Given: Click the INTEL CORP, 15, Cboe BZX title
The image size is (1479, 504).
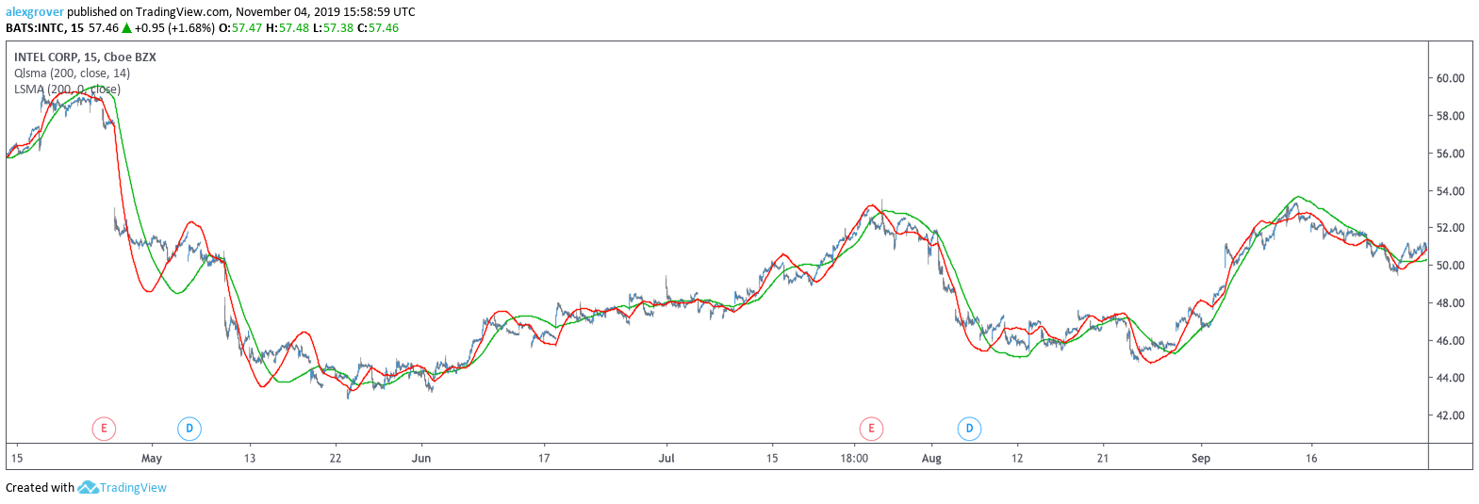Looking at the screenshot, I should [x=85, y=57].
